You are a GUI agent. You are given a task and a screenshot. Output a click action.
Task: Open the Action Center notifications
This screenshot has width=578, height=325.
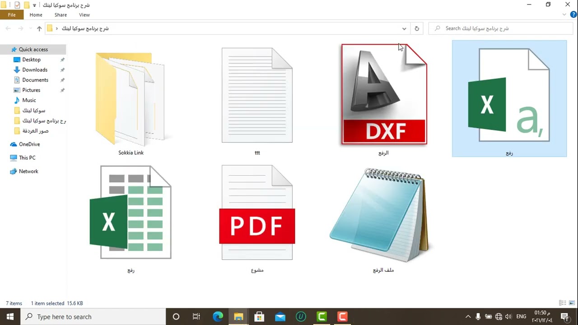click(564, 317)
